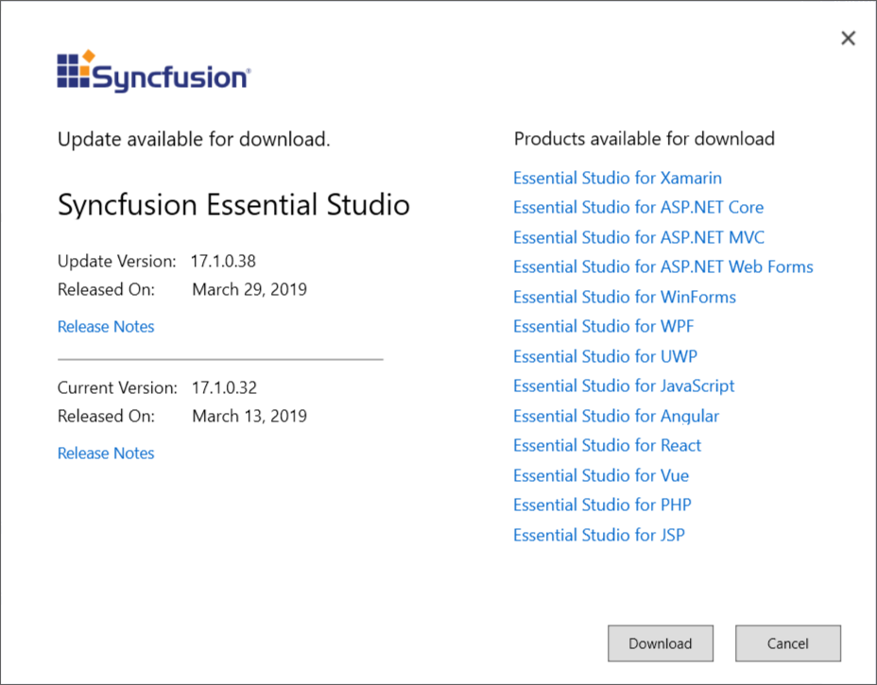Click Essential Studio for Vue link
The width and height of the screenshot is (877, 685).
601,476
